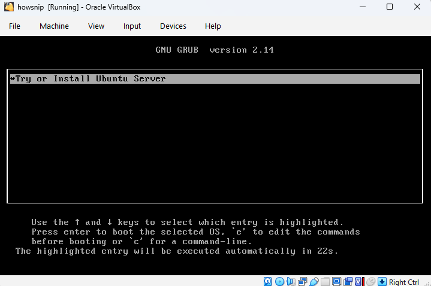Click the GNU GRUB version 2.14 heading

[215, 50]
